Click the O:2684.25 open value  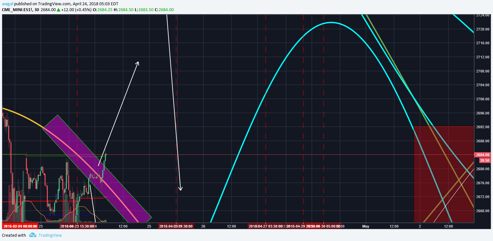pos(103,10)
